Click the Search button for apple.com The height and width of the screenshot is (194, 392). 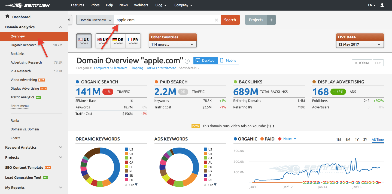[230, 20]
